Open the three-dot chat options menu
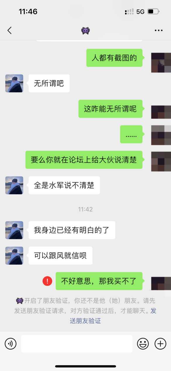 click(158, 30)
